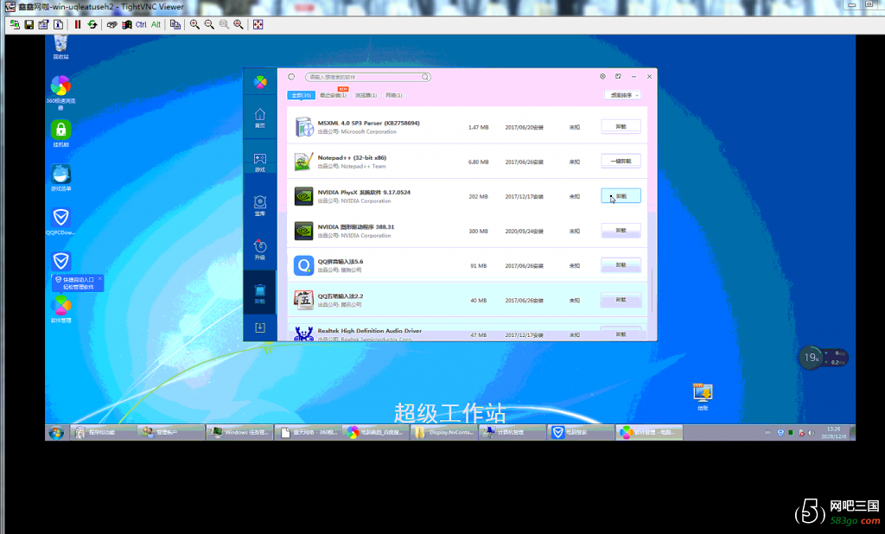Open VNC connection options icon
Screen dimensions: 885x534
coord(43,24)
